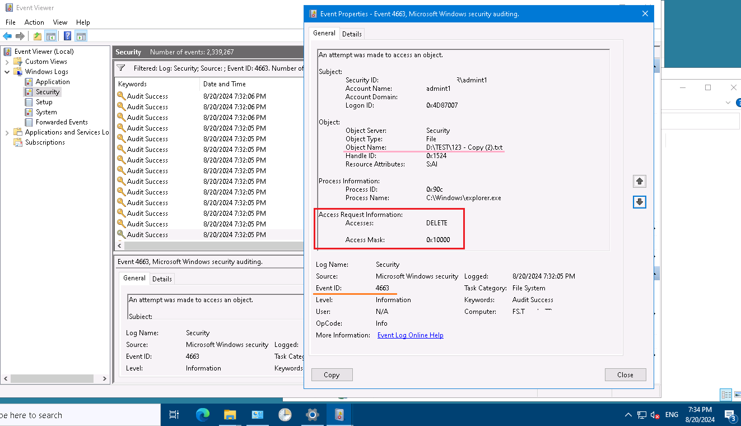
Task: Select the first 7:32:06 PM Audit Success row
Action: click(x=209, y=96)
